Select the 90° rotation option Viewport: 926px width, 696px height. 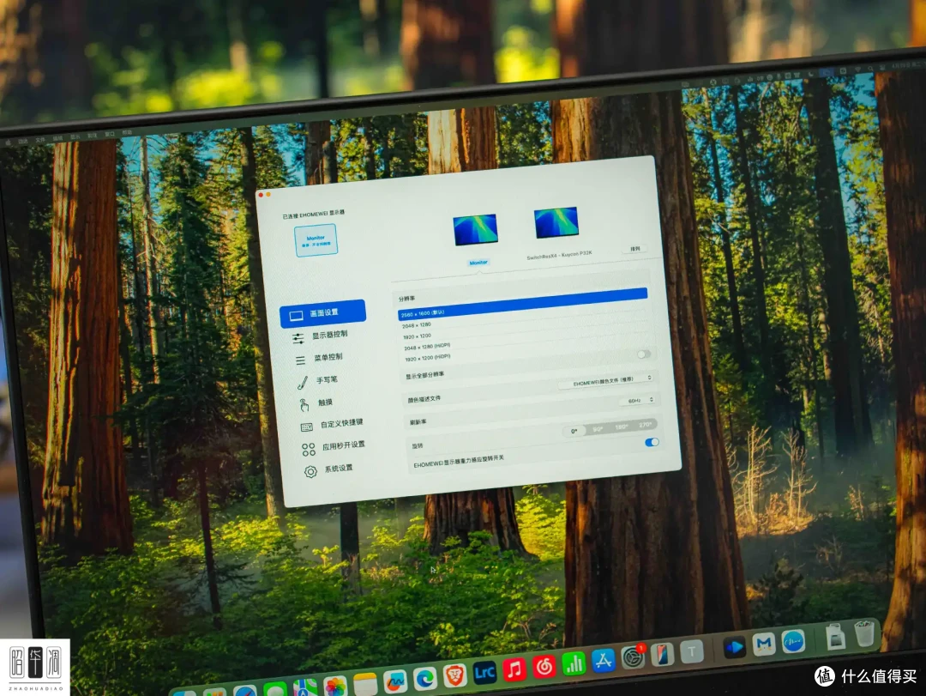pos(598,429)
